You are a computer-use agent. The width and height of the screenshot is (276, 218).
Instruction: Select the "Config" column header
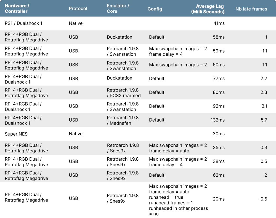tap(155, 9)
